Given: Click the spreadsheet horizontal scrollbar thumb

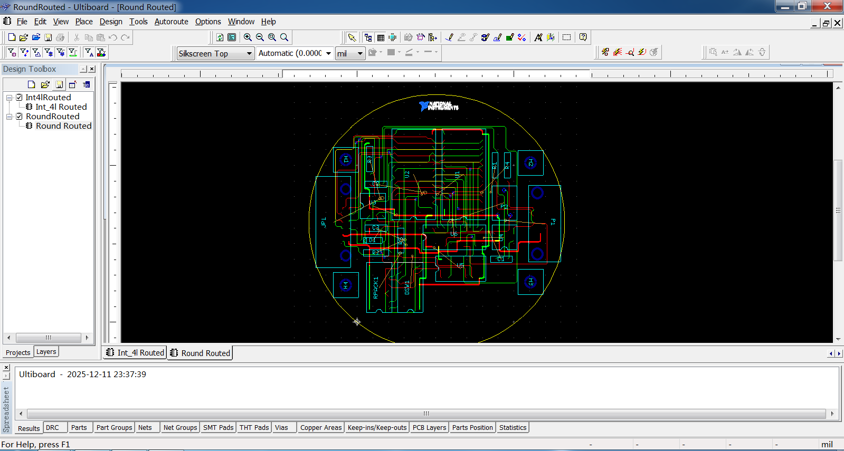Looking at the screenshot, I should (x=426, y=414).
